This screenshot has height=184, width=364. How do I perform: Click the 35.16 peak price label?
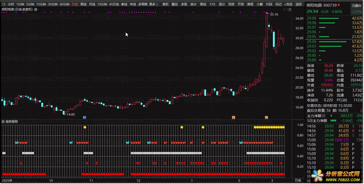pos(274,15)
